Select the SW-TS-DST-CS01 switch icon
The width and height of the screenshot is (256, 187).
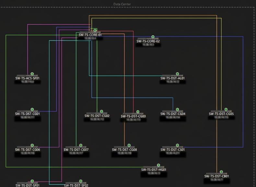(173, 147)
